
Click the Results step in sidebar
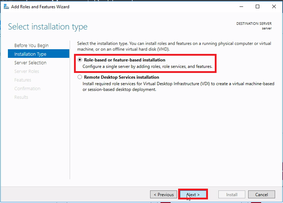21,97
